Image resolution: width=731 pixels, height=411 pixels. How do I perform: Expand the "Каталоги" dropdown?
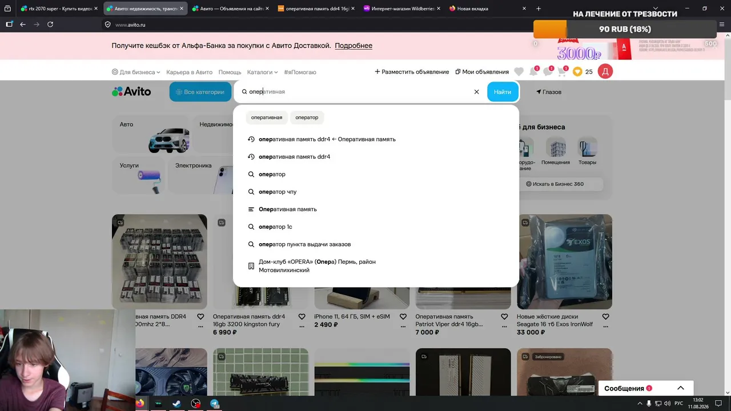262,72
